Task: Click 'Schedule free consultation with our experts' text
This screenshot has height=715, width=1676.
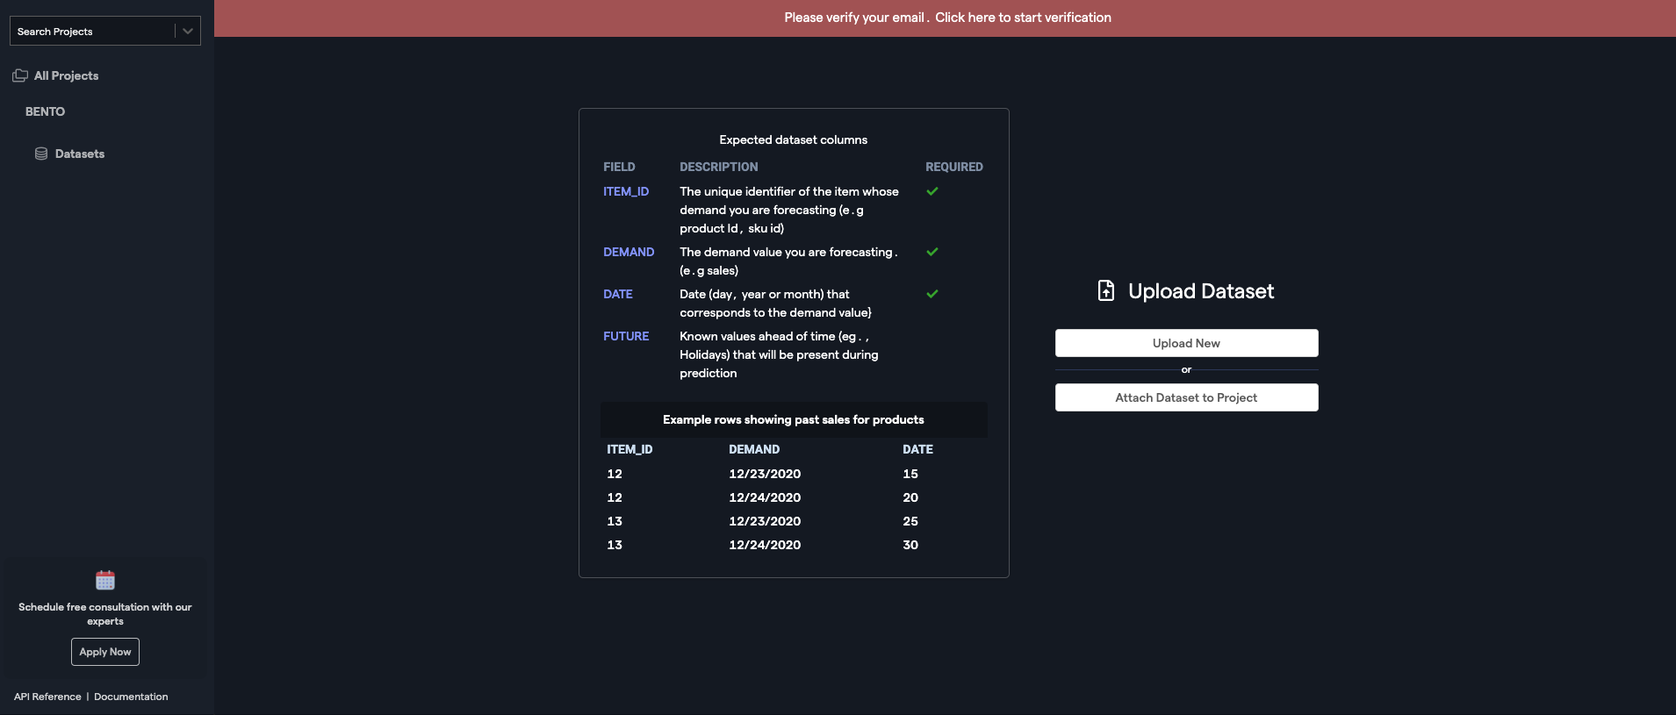Action: [x=105, y=614]
